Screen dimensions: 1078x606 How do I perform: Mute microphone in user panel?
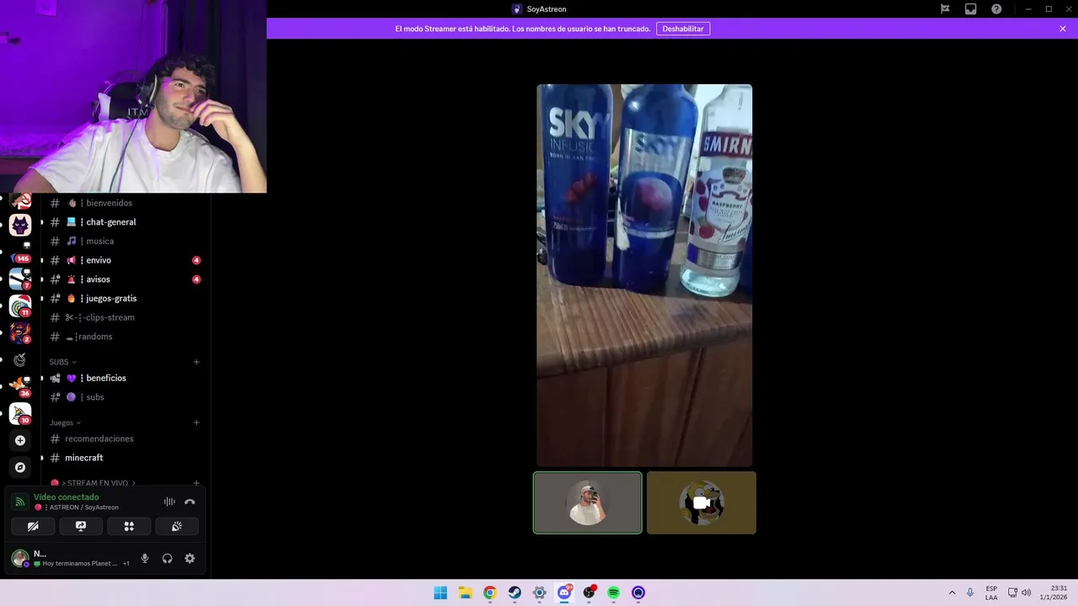coord(145,558)
